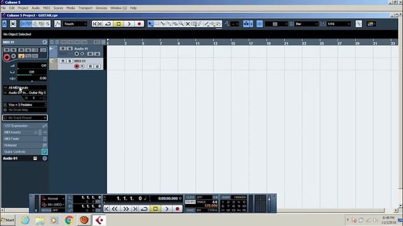Screen dimensions: 403x226
Task: Adjust the inspector pan value slider
Action: point(32,72)
